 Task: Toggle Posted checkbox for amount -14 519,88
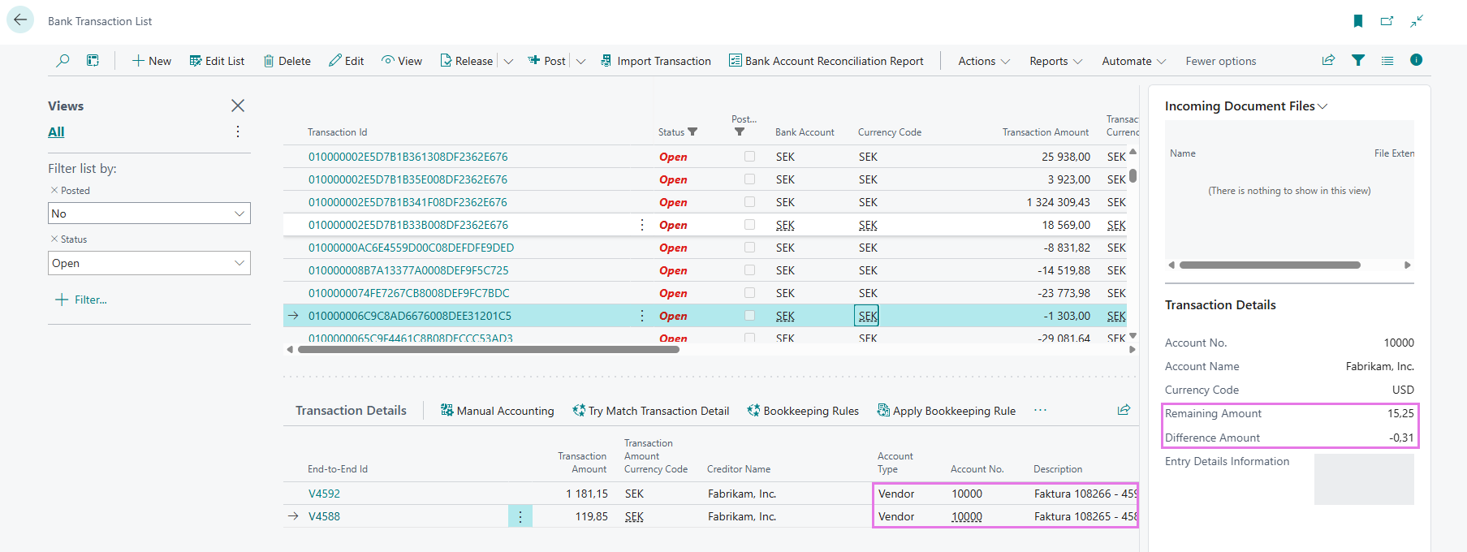749,270
